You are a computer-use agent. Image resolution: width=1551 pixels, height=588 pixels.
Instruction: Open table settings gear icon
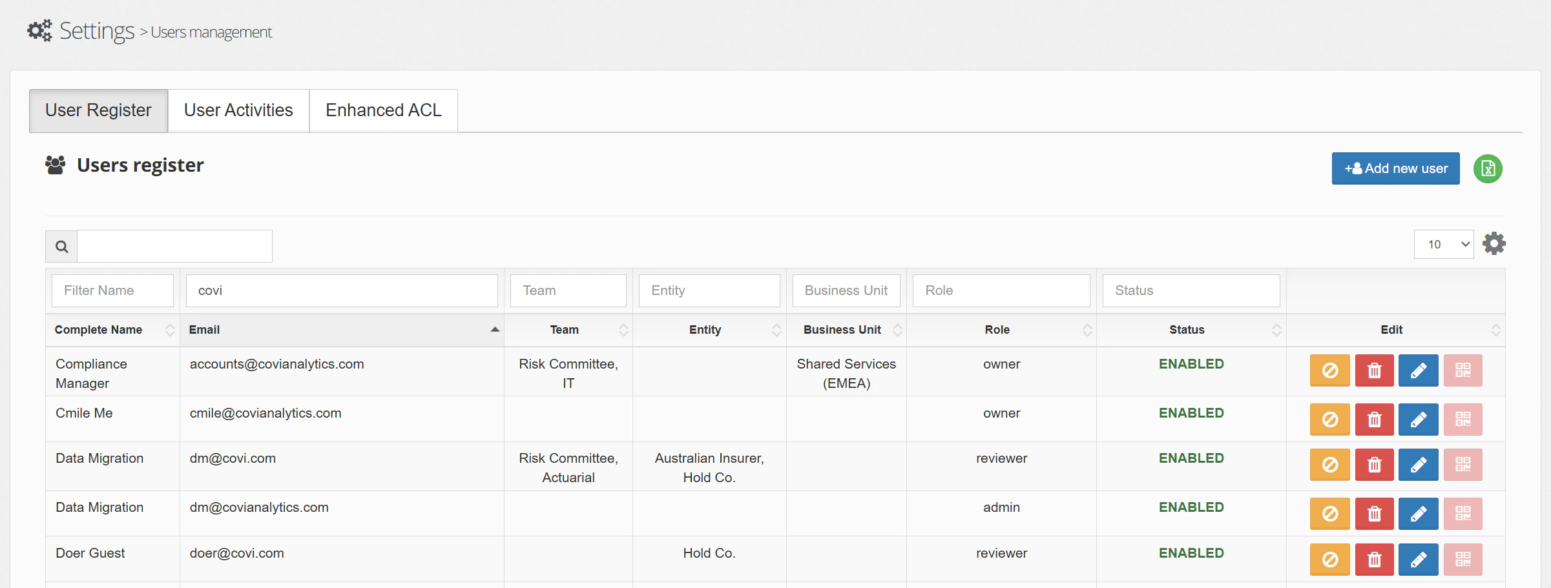tap(1494, 243)
